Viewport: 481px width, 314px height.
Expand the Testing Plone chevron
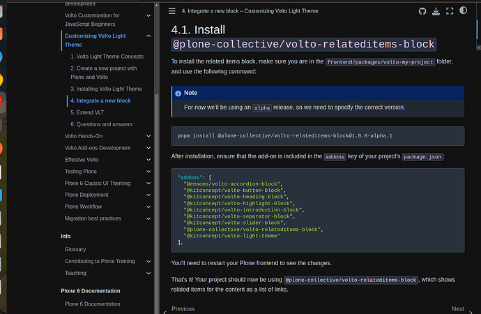(148, 172)
